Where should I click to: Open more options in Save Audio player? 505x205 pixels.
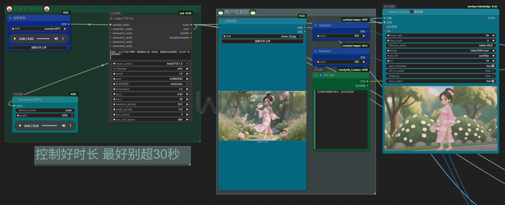[70, 126]
